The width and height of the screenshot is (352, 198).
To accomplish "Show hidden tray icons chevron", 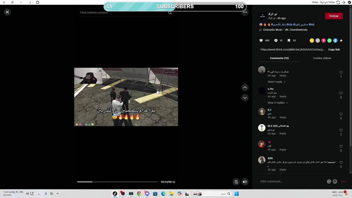I will point(57,194).
